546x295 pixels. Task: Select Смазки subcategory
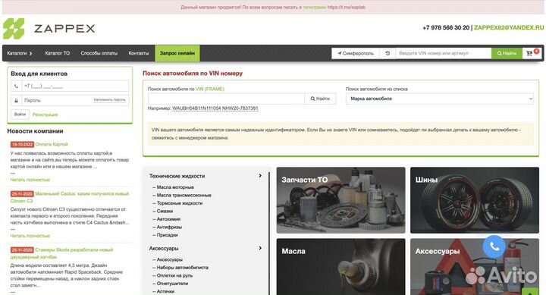point(165,211)
